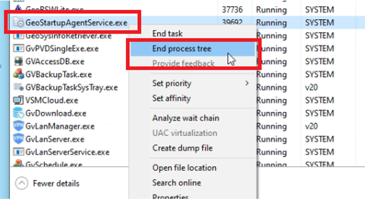Click PID value 37736

pyautogui.click(x=232, y=10)
